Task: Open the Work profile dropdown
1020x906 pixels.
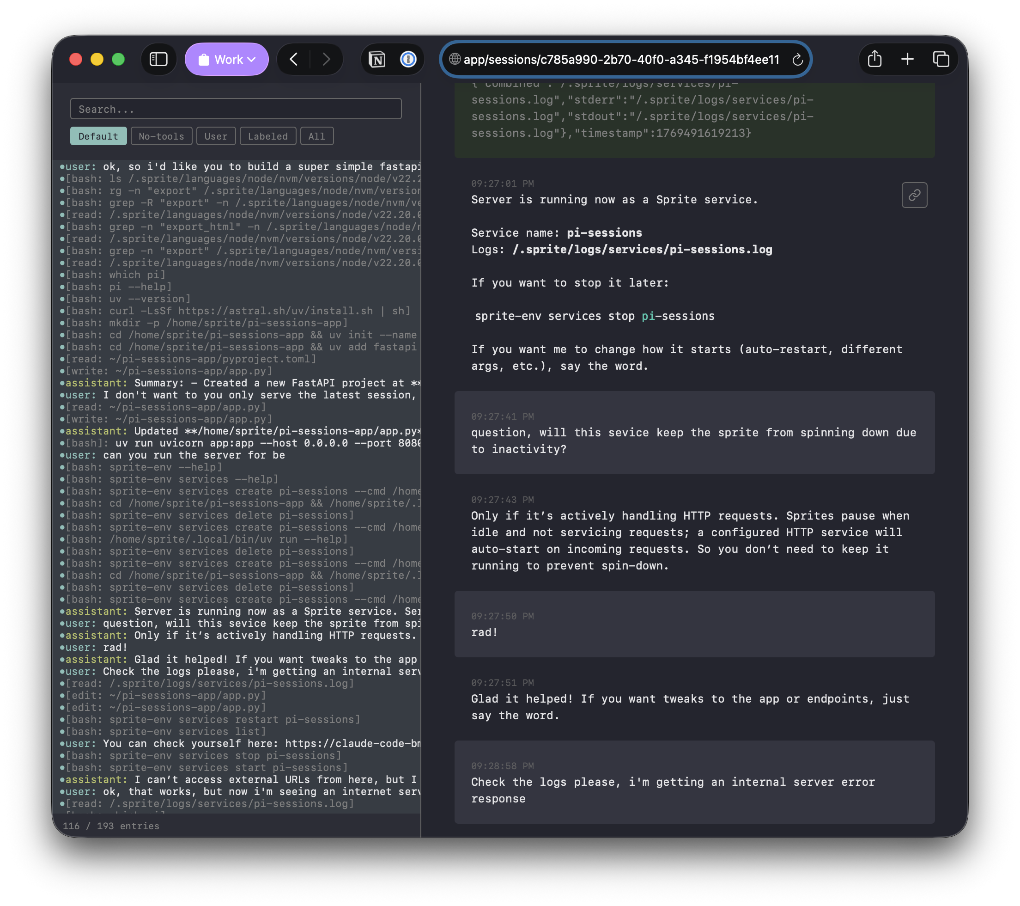Action: [x=226, y=60]
